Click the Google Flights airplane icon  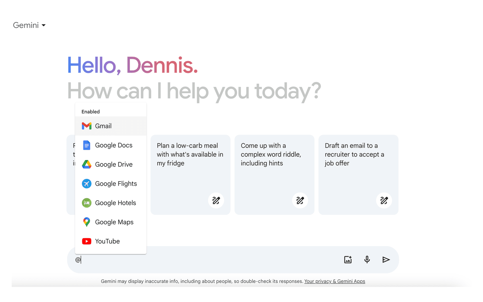coord(86,184)
